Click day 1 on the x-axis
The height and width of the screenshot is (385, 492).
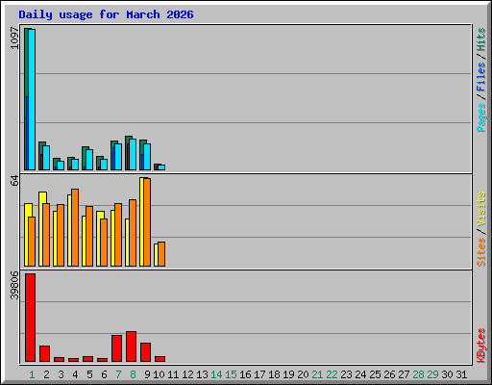[32, 374]
